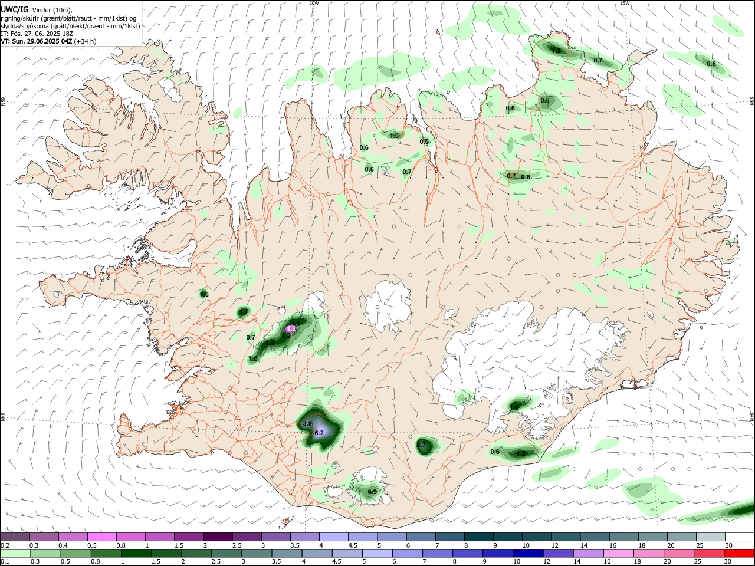Image resolution: width=755 pixels, height=566 pixels.
Task: Click the IT: Fös. 27. 06. 2025 18Z line
Action: pyautogui.click(x=37, y=34)
